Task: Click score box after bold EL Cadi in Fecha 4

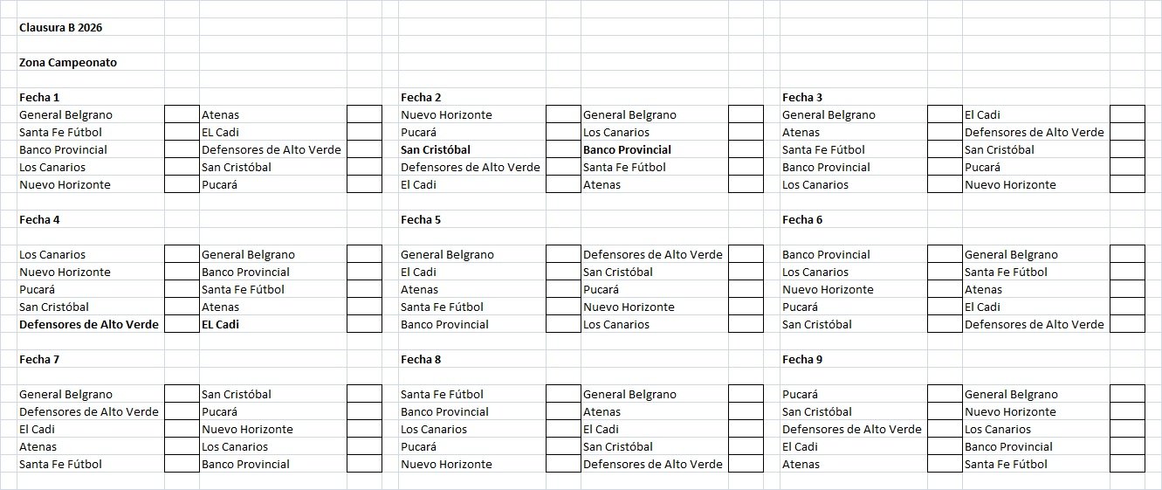Action: point(364,324)
